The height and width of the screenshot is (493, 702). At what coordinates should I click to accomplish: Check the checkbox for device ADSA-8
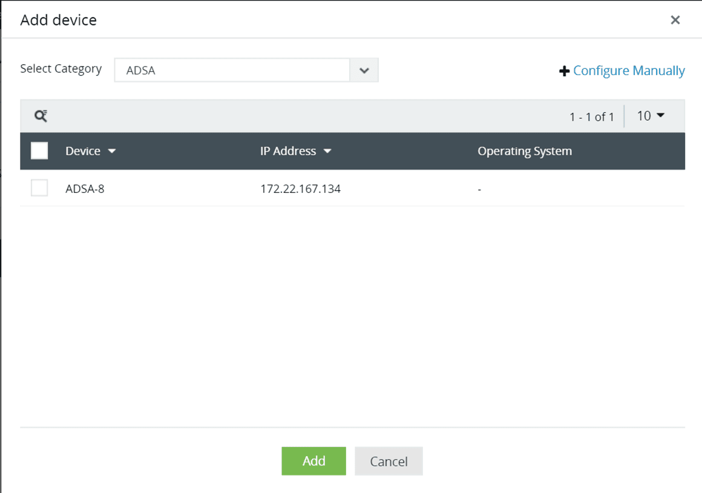tap(39, 188)
